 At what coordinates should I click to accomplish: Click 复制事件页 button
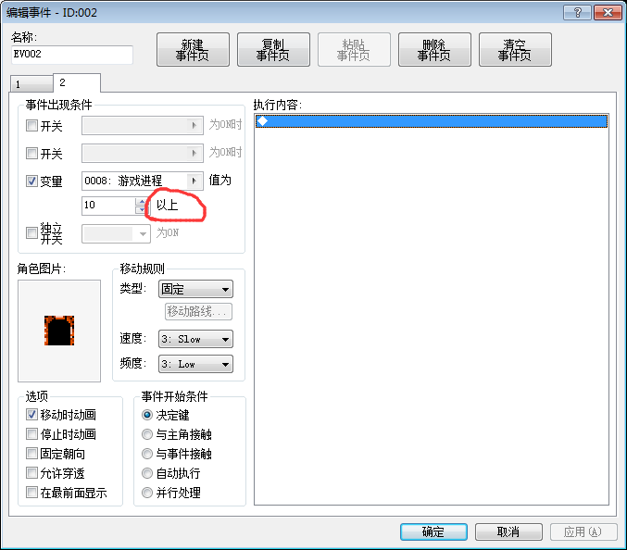273,50
